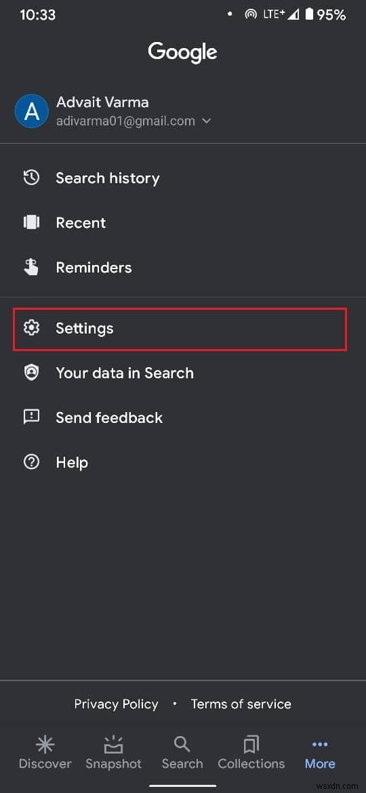Tap the Send feedback speech bubble icon
Viewport: 366px width, 793px height.
(x=31, y=418)
